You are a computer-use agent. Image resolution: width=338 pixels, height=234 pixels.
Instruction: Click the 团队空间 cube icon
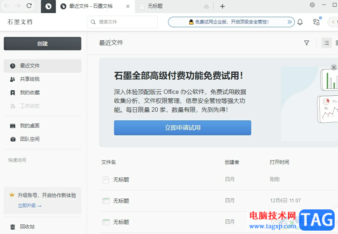tap(13, 139)
